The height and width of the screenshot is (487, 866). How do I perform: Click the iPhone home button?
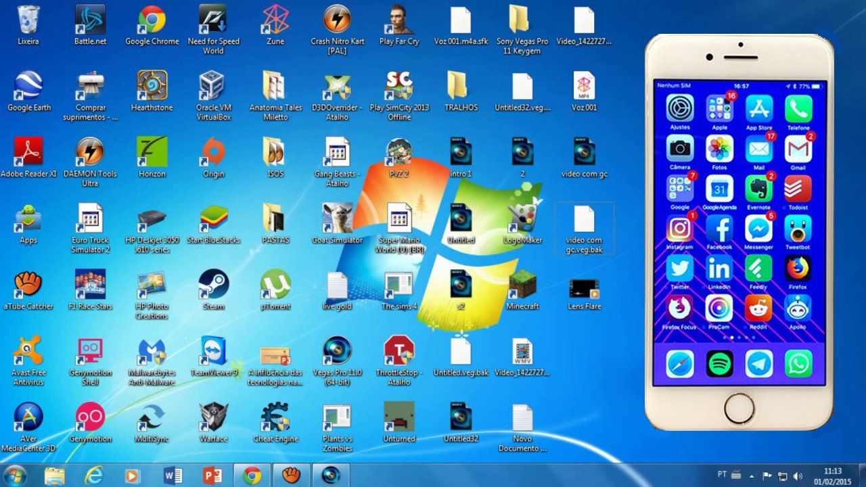[x=739, y=408]
